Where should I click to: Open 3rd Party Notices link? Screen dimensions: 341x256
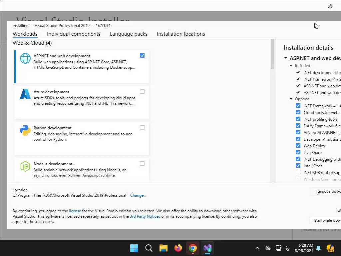pos(145,216)
